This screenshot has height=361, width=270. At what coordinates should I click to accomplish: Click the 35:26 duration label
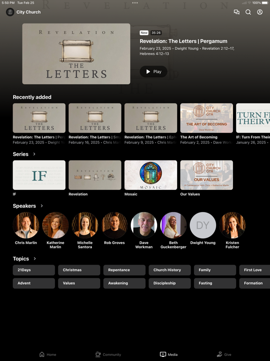(156, 33)
